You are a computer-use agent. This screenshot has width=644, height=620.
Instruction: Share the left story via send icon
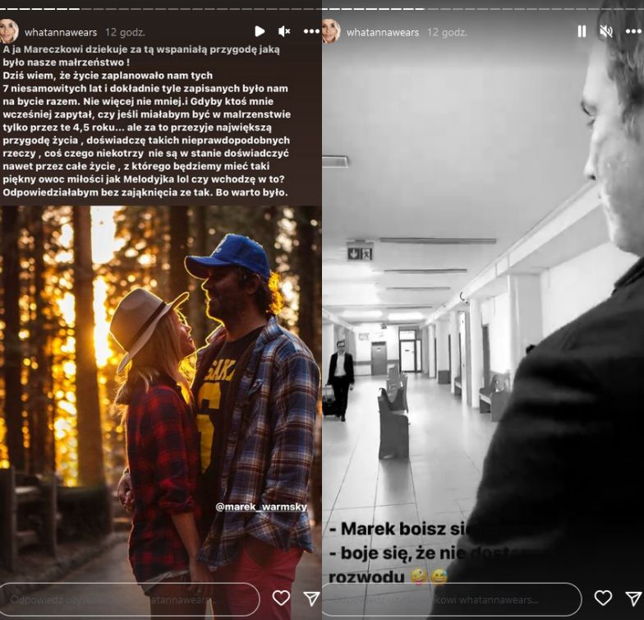tap(312, 599)
